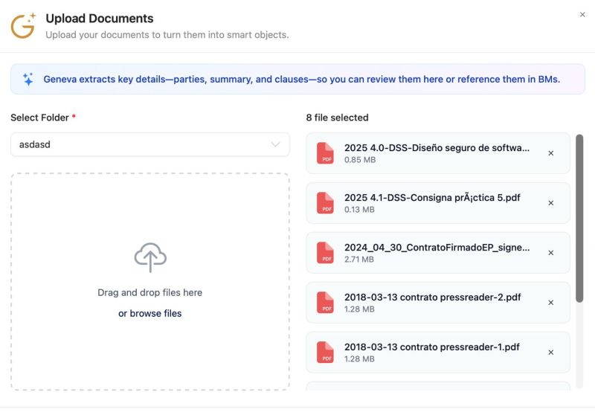This screenshot has height=415, width=595.
Task: Click the dropdown chevron in folder selector
Action: [275, 144]
